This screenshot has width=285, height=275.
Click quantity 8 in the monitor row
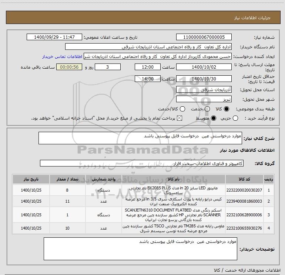[67, 190]
